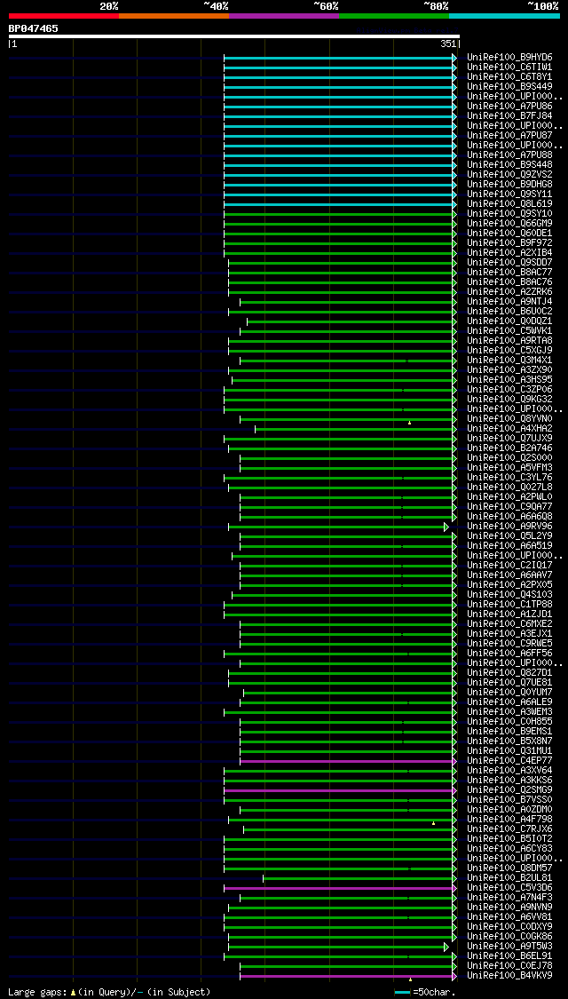Select hit label UniRef100_B9F972
Viewport: 568px width, 999px height.
point(509,242)
